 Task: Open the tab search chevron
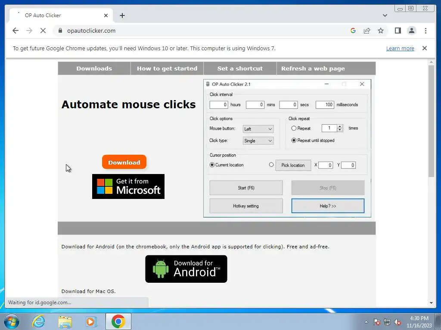tap(385, 15)
